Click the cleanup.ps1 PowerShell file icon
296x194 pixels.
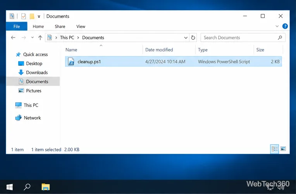coord(71,61)
